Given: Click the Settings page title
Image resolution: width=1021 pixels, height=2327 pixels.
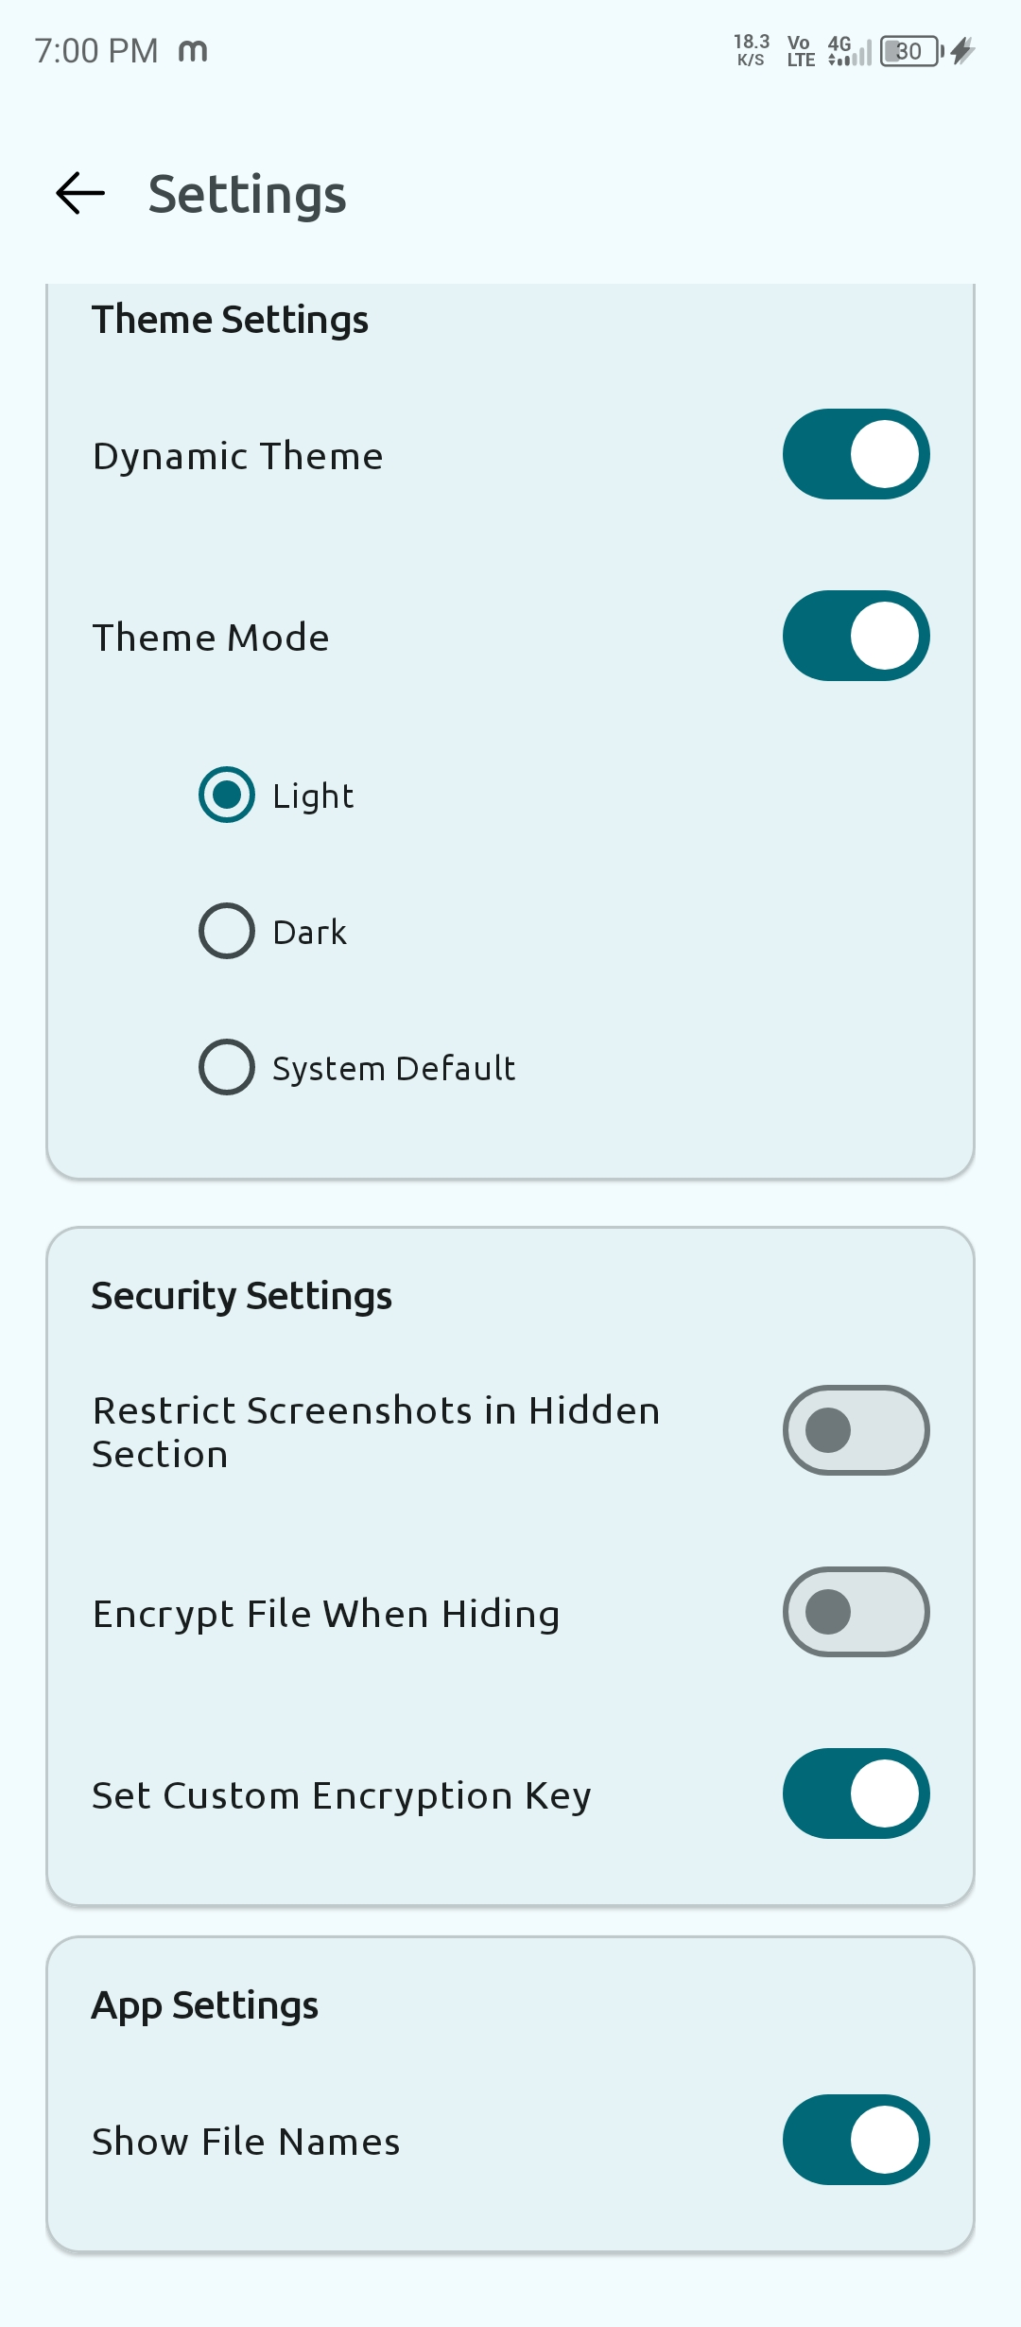Looking at the screenshot, I should tap(248, 194).
